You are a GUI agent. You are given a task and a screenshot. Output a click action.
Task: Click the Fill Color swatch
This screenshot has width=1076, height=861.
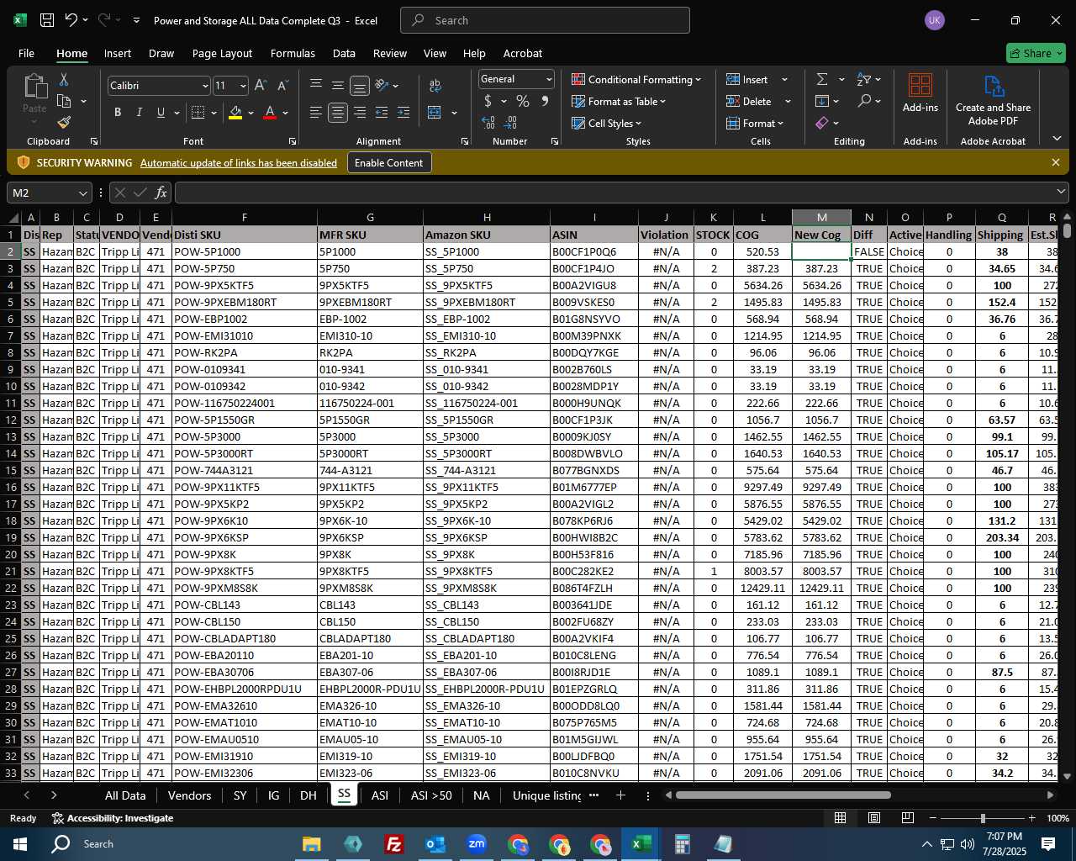[235, 113]
